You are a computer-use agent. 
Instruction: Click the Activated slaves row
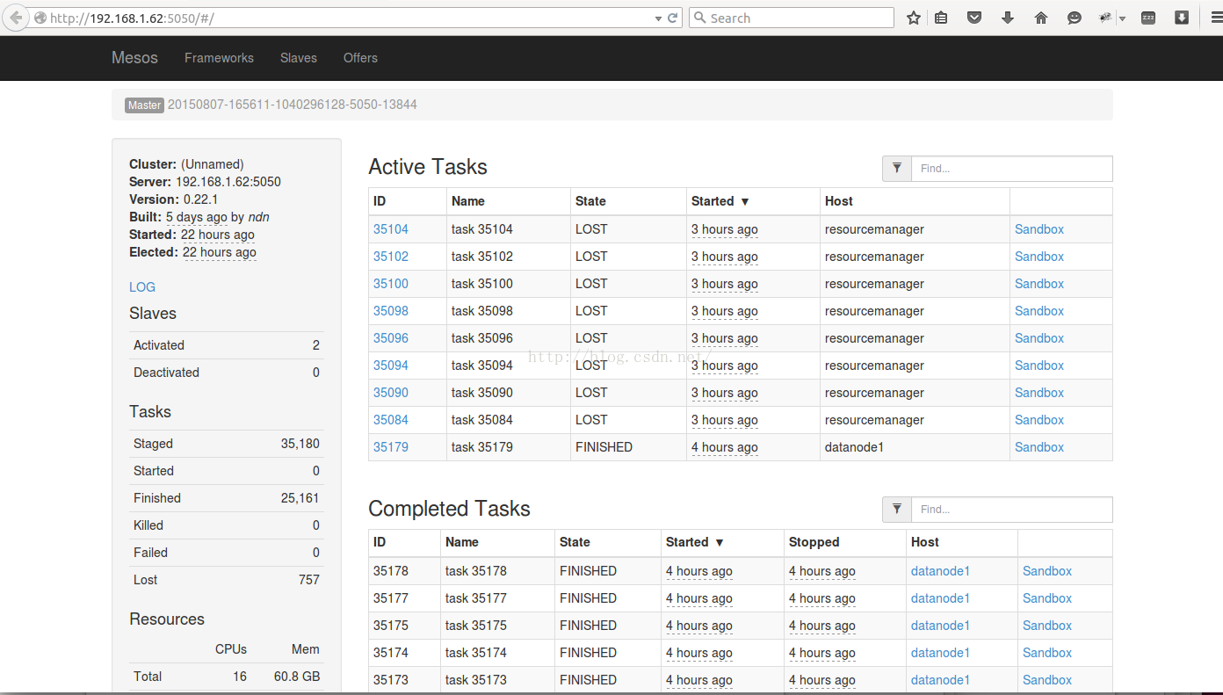pos(227,345)
